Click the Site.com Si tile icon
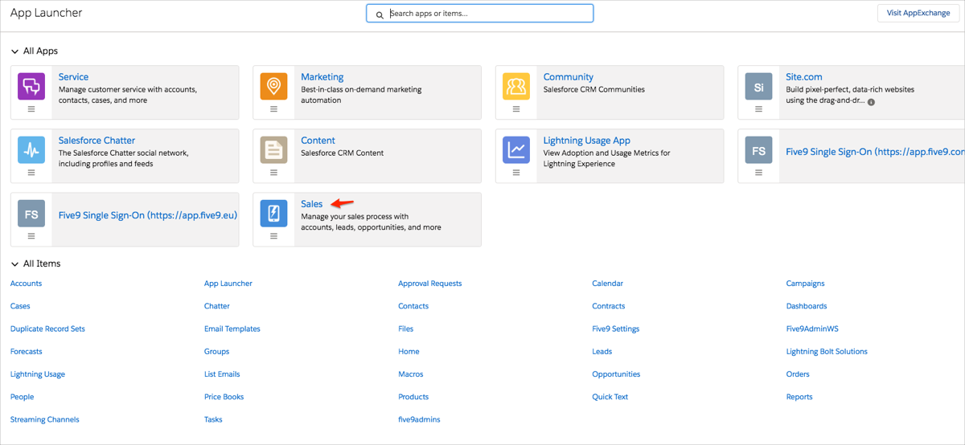The height and width of the screenshot is (445, 965). click(758, 85)
